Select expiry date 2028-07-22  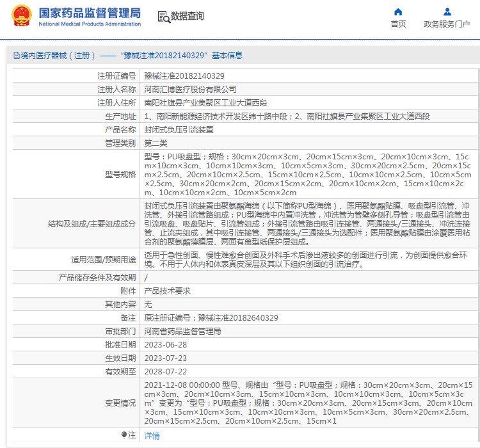tap(166, 372)
